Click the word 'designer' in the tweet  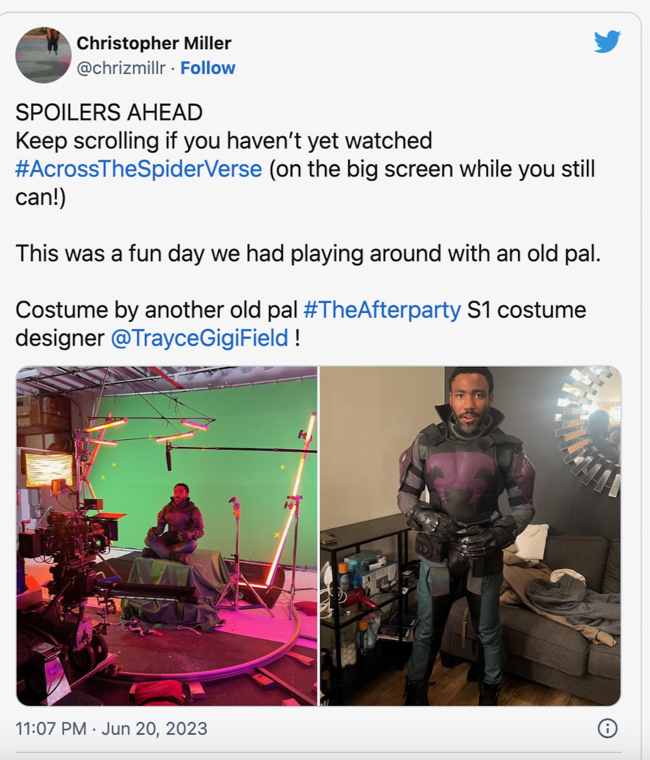[60, 338]
